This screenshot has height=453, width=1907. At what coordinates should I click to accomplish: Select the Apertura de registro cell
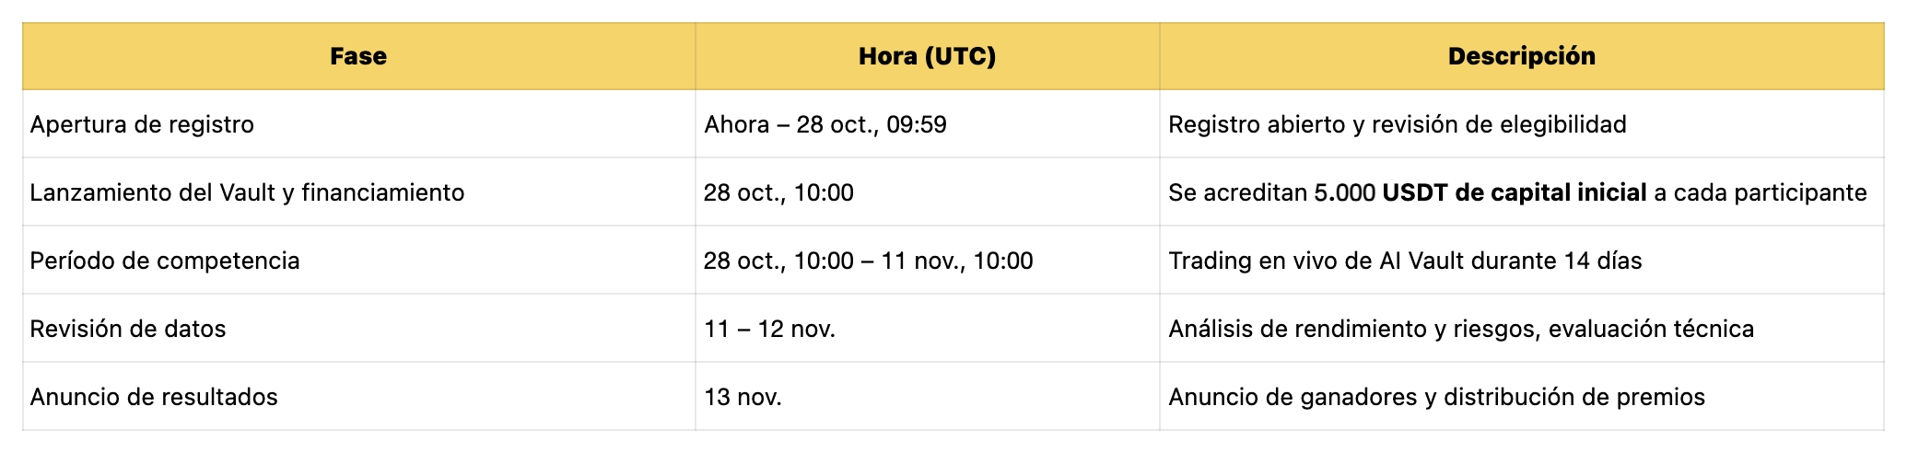point(142,124)
